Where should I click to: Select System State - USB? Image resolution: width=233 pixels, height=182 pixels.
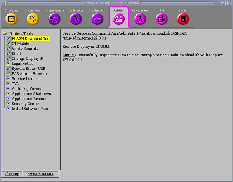28,69
